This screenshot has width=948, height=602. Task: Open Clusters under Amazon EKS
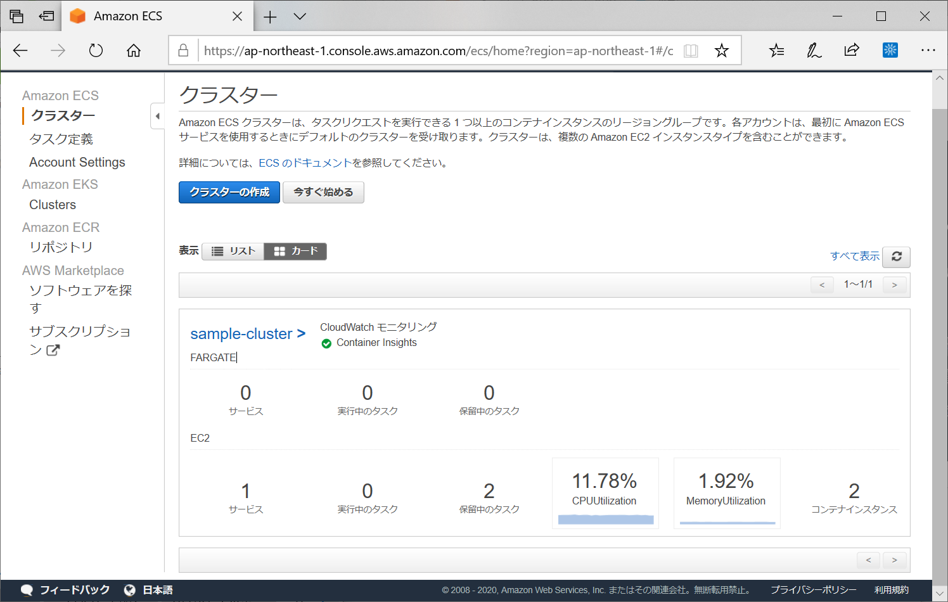[53, 205]
